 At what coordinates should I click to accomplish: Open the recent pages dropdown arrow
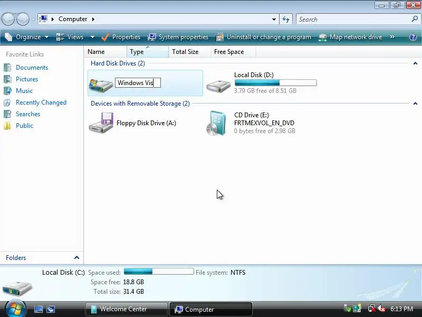pyautogui.click(x=33, y=20)
